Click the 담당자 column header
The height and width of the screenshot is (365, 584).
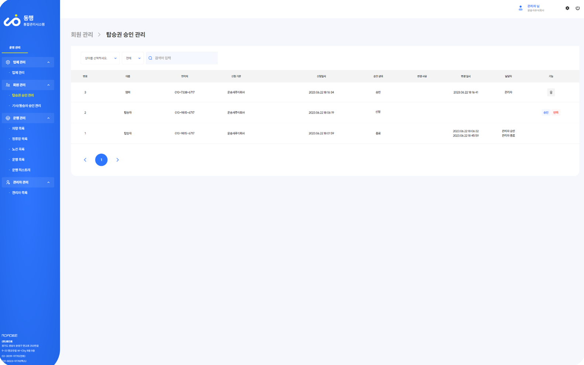click(508, 76)
